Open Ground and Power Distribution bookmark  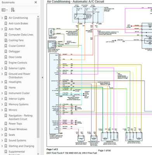coord(19,76)
